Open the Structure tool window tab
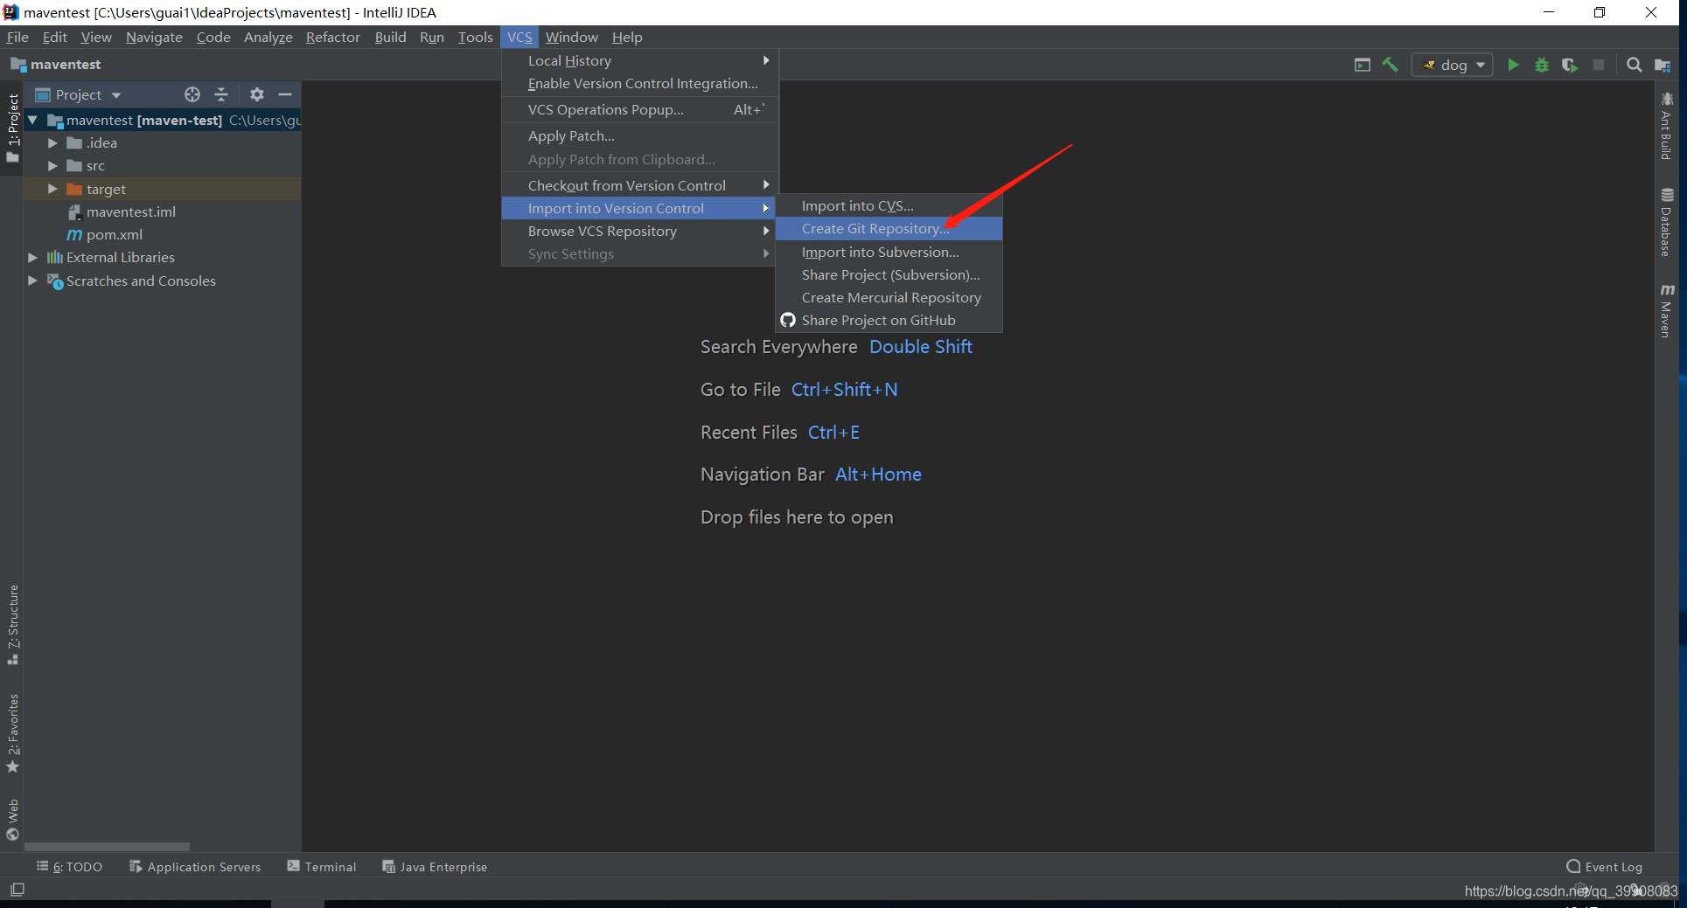Screen dimensions: 1687x908 12,624
